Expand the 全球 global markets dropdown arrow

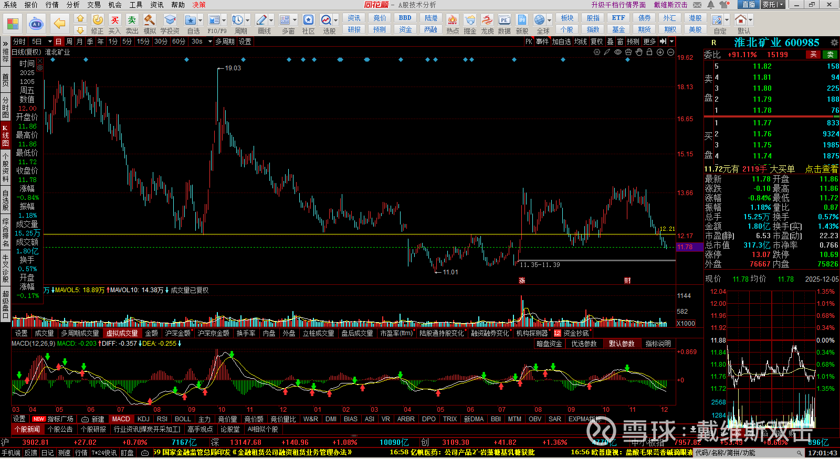550,20
